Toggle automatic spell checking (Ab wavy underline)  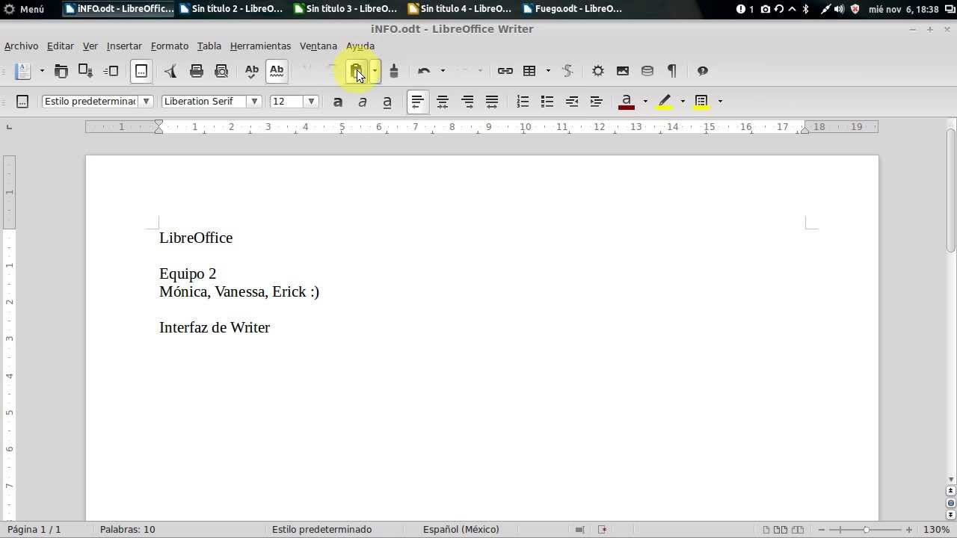click(277, 71)
